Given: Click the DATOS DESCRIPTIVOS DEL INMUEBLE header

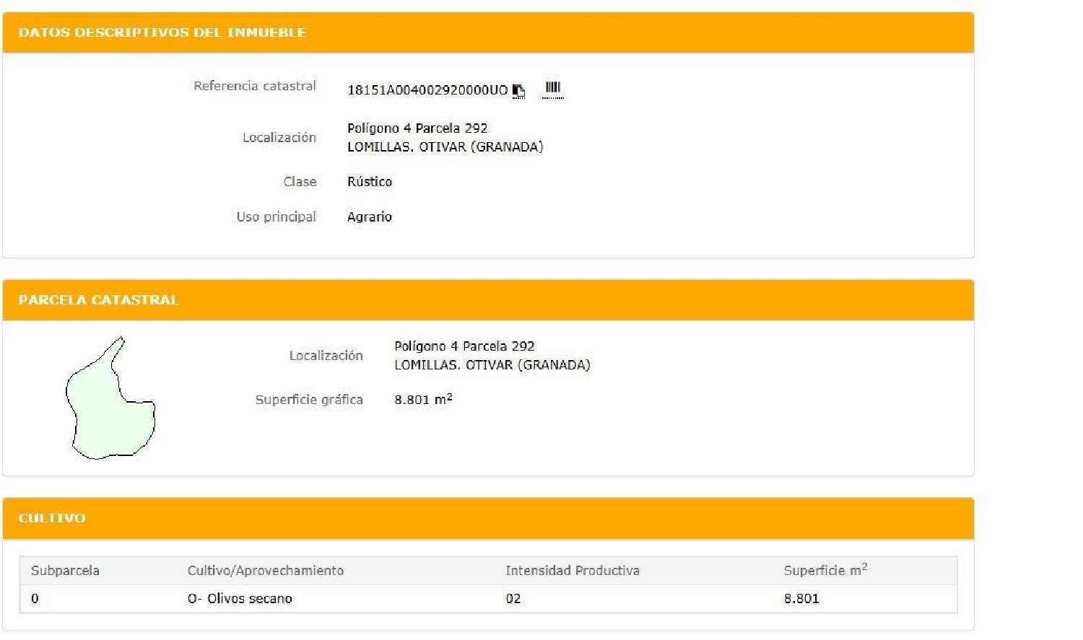Looking at the screenshot, I should point(162,32).
